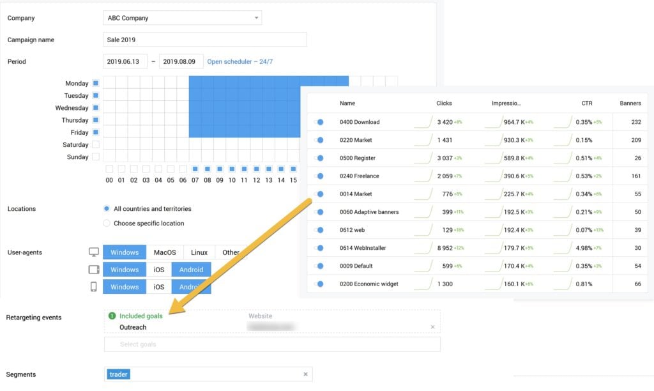This screenshot has height=391, width=654.
Task: Click the desktop device icon
Action: pos(94,252)
